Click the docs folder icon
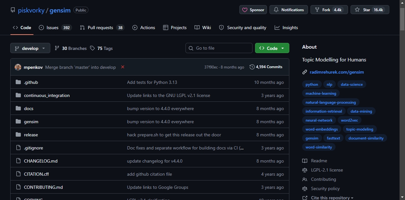 pos(18,108)
